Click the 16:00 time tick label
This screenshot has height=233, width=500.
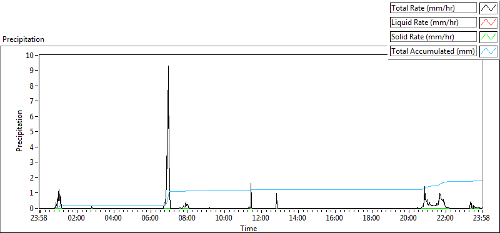click(334, 219)
